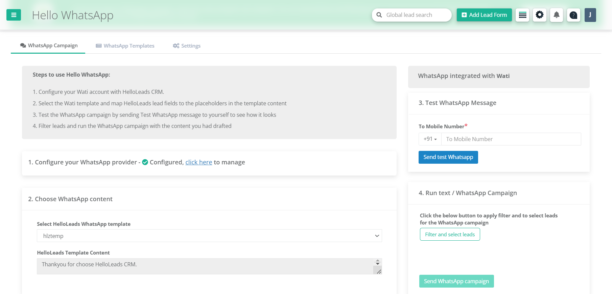Click the green configured checkmark icon
Viewport: 612px width, 294px height.
[145, 162]
